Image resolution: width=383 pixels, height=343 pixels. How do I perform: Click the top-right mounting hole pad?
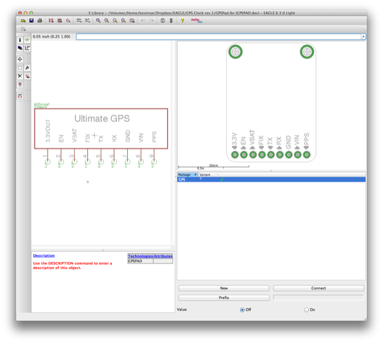(x=307, y=52)
